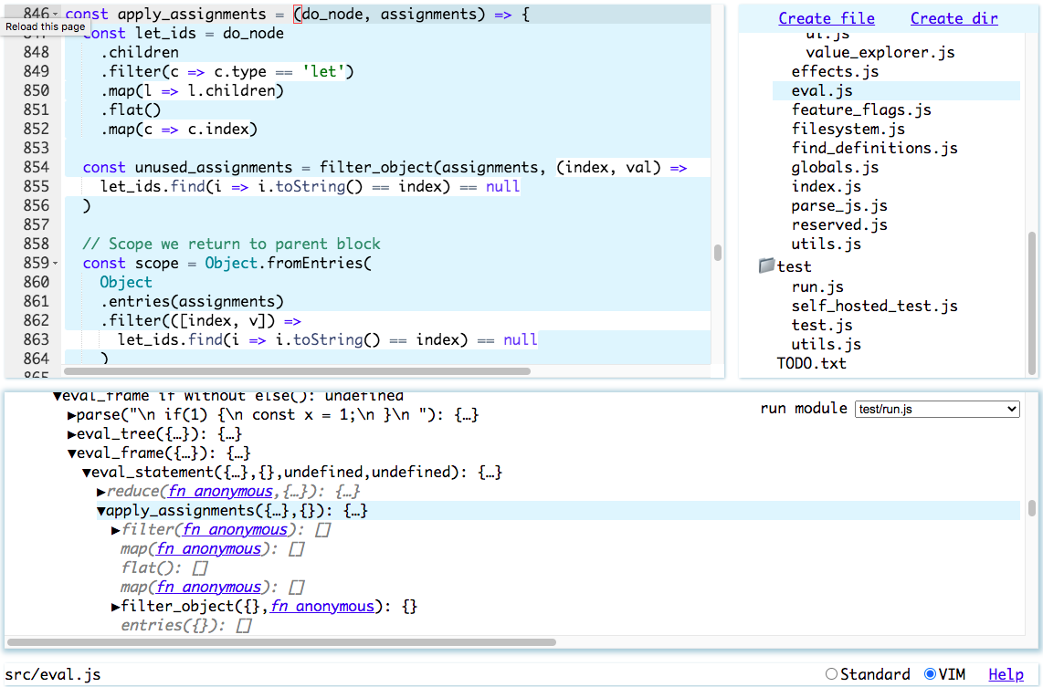Open TODO.txt from the sidebar

pyautogui.click(x=810, y=362)
